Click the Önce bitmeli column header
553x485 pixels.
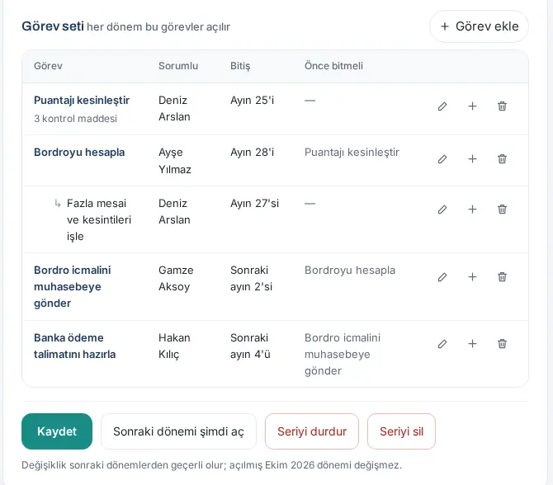tap(333, 66)
